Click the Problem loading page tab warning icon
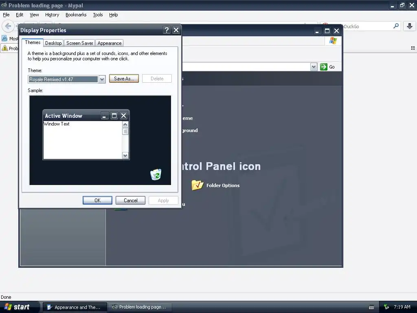The height and width of the screenshot is (313, 417). click(x=5, y=48)
